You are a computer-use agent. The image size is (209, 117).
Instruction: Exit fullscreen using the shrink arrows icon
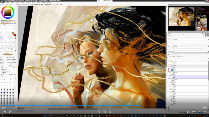pyautogui.click(x=199, y=112)
